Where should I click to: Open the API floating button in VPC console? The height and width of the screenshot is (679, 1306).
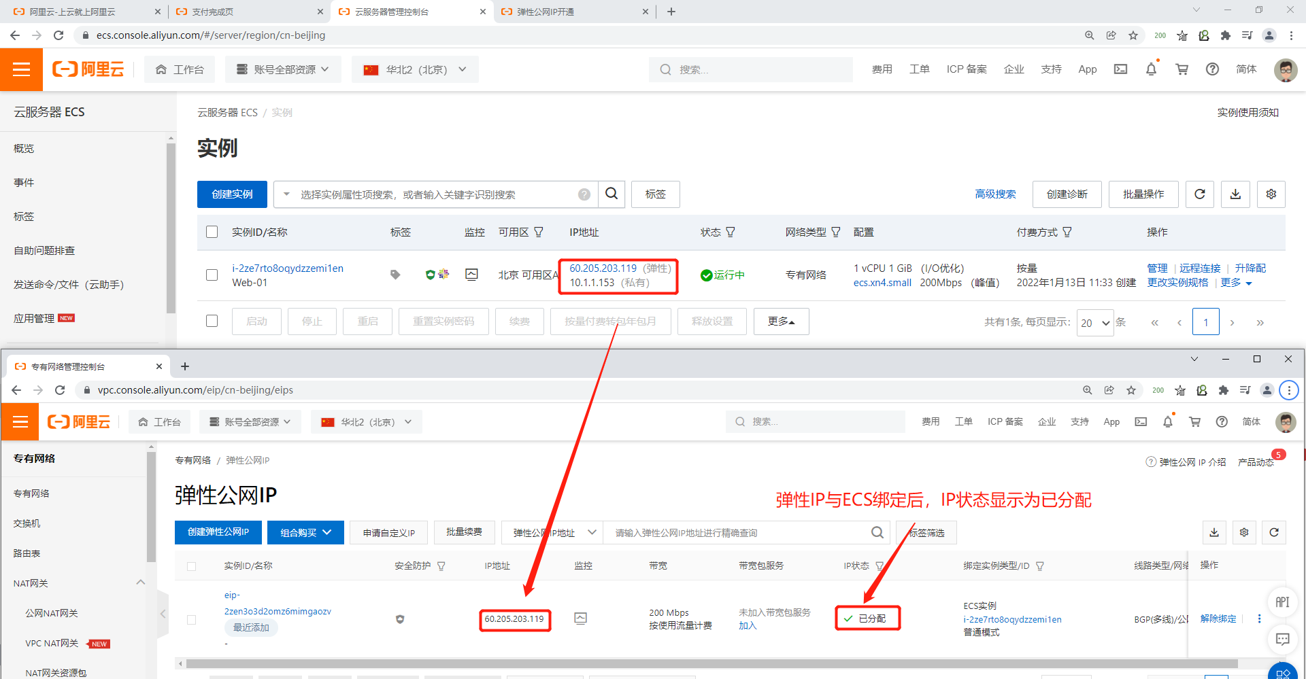tap(1283, 602)
